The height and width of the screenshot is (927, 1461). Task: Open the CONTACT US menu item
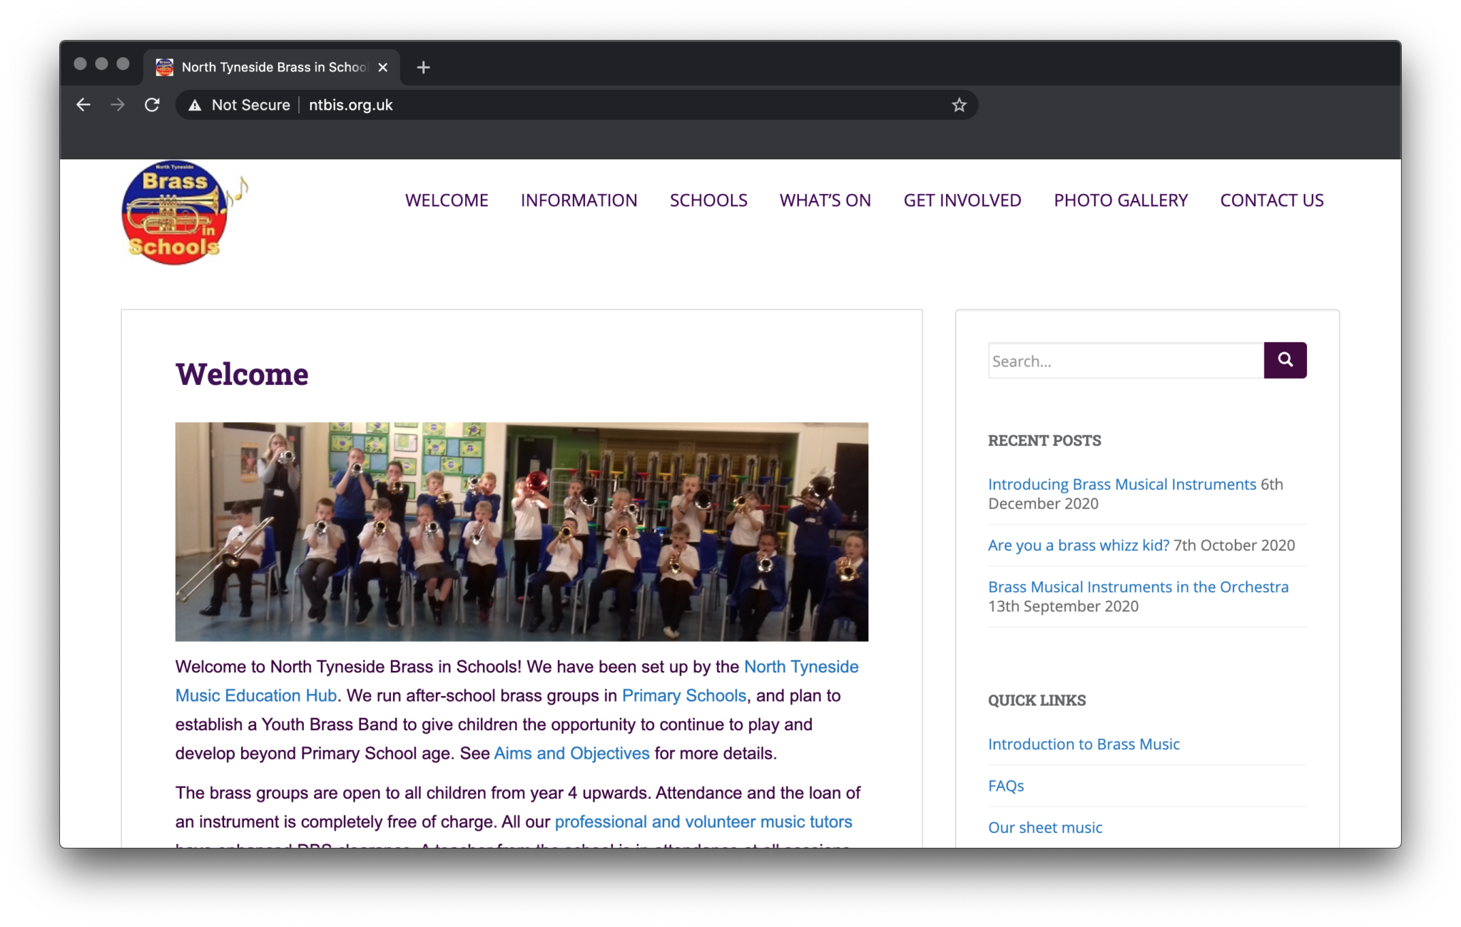pos(1272,200)
